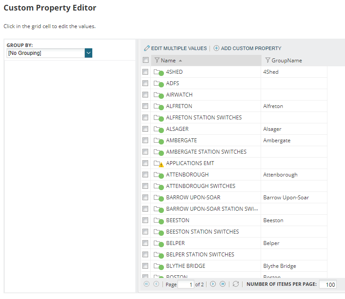This screenshot has width=345, height=299.
Task: Edit the GroupName cell with value Belper
Action: coord(294,243)
